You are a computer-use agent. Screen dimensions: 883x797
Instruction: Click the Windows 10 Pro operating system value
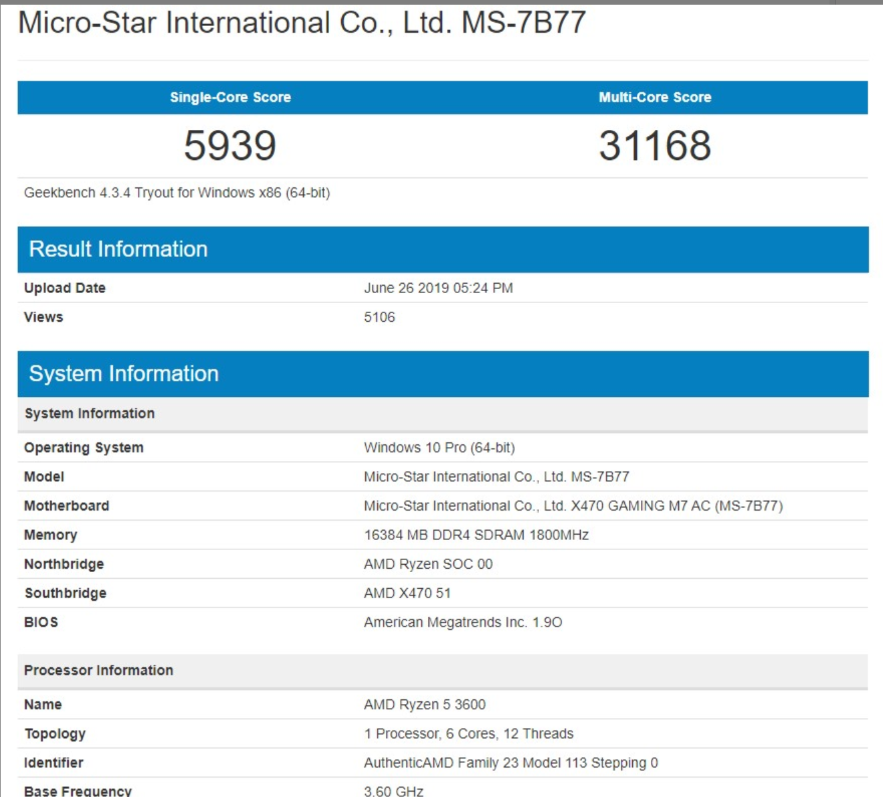coord(439,448)
